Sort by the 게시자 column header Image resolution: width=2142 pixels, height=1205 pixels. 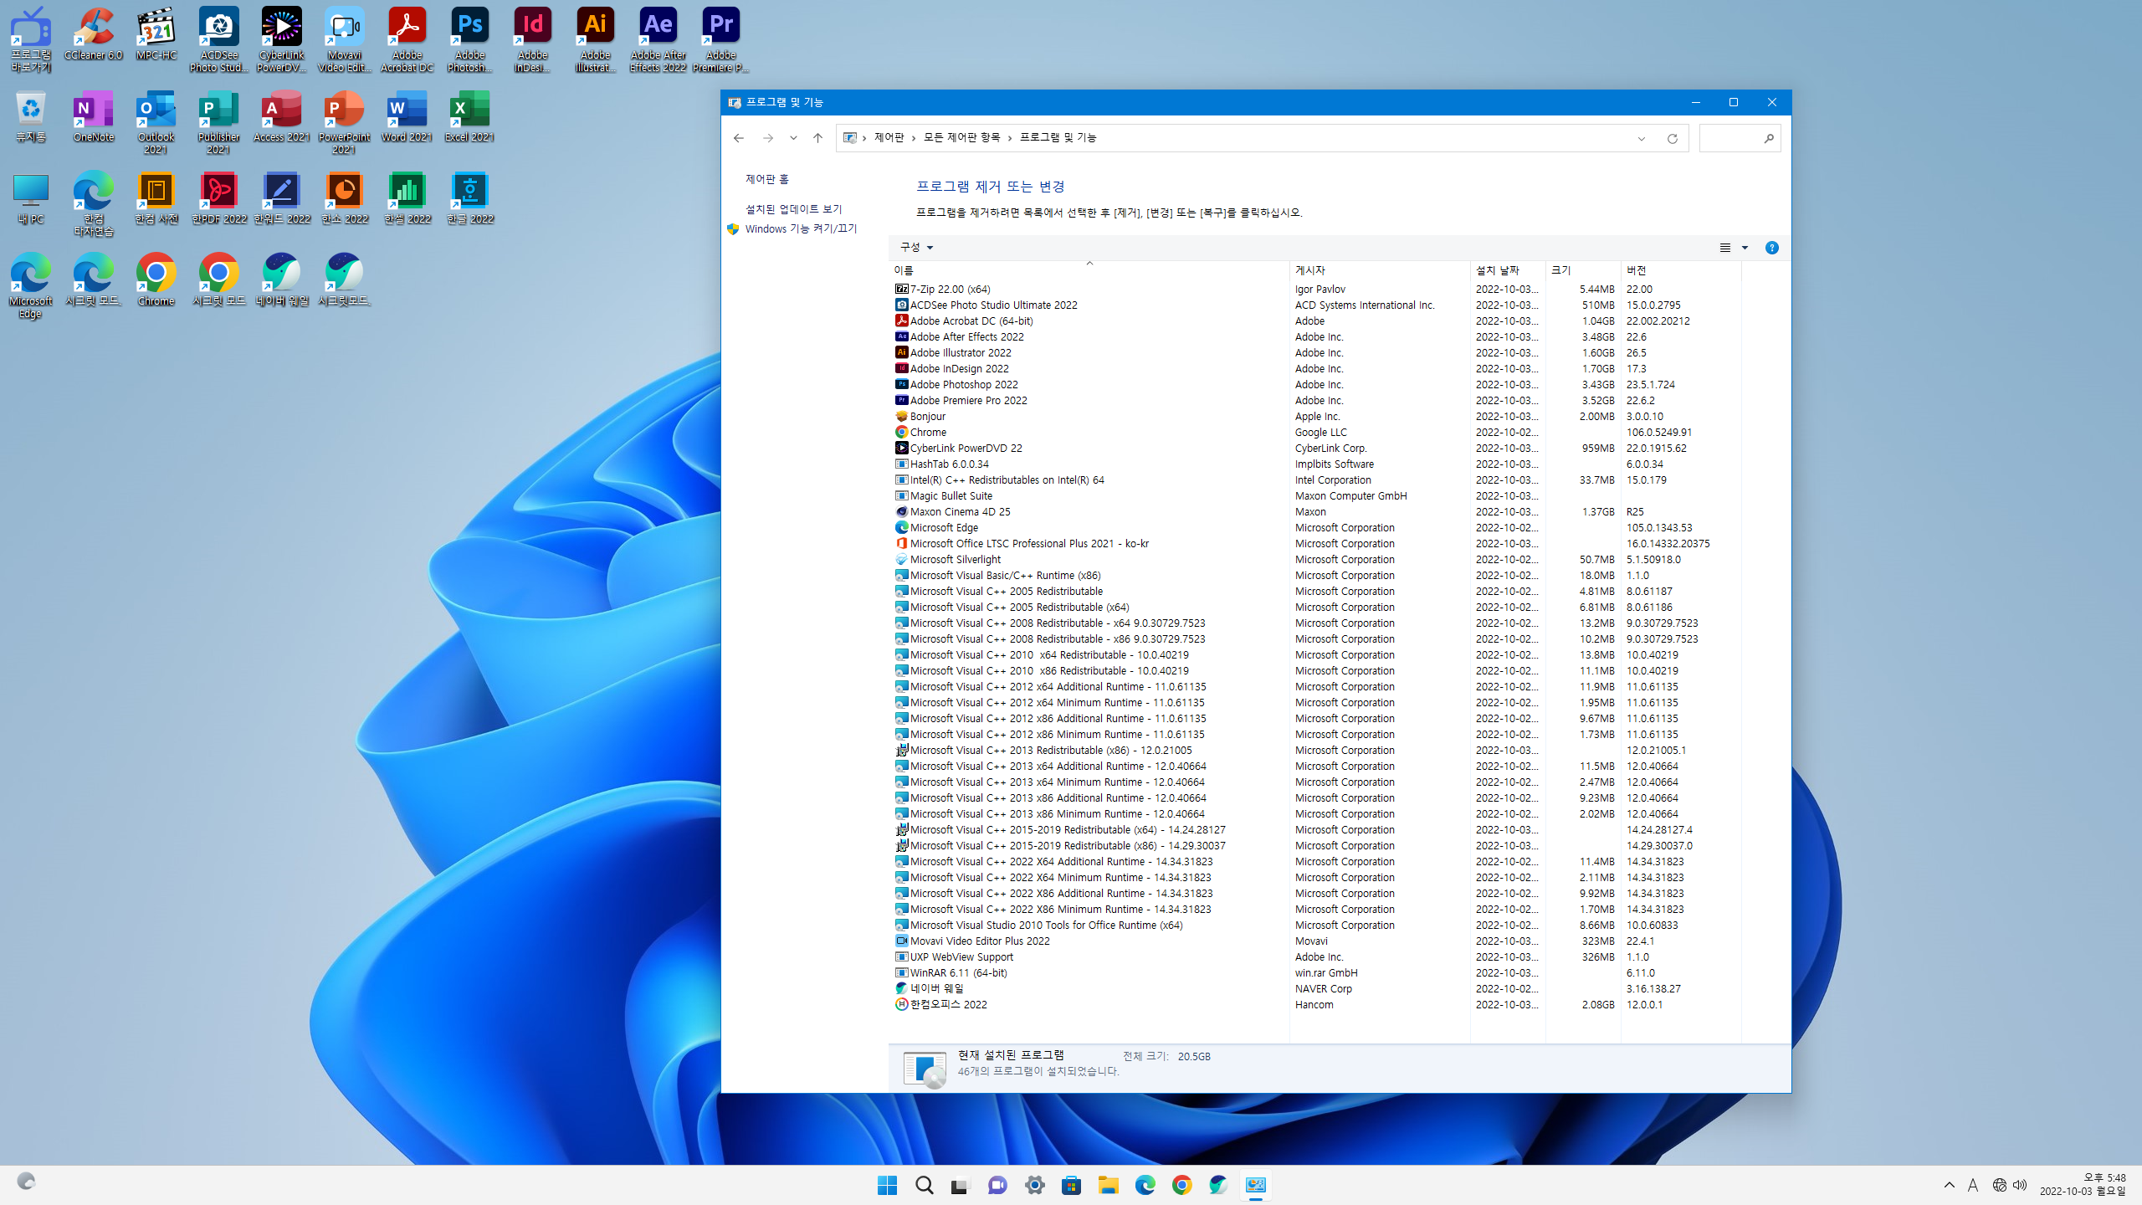pos(1310,270)
